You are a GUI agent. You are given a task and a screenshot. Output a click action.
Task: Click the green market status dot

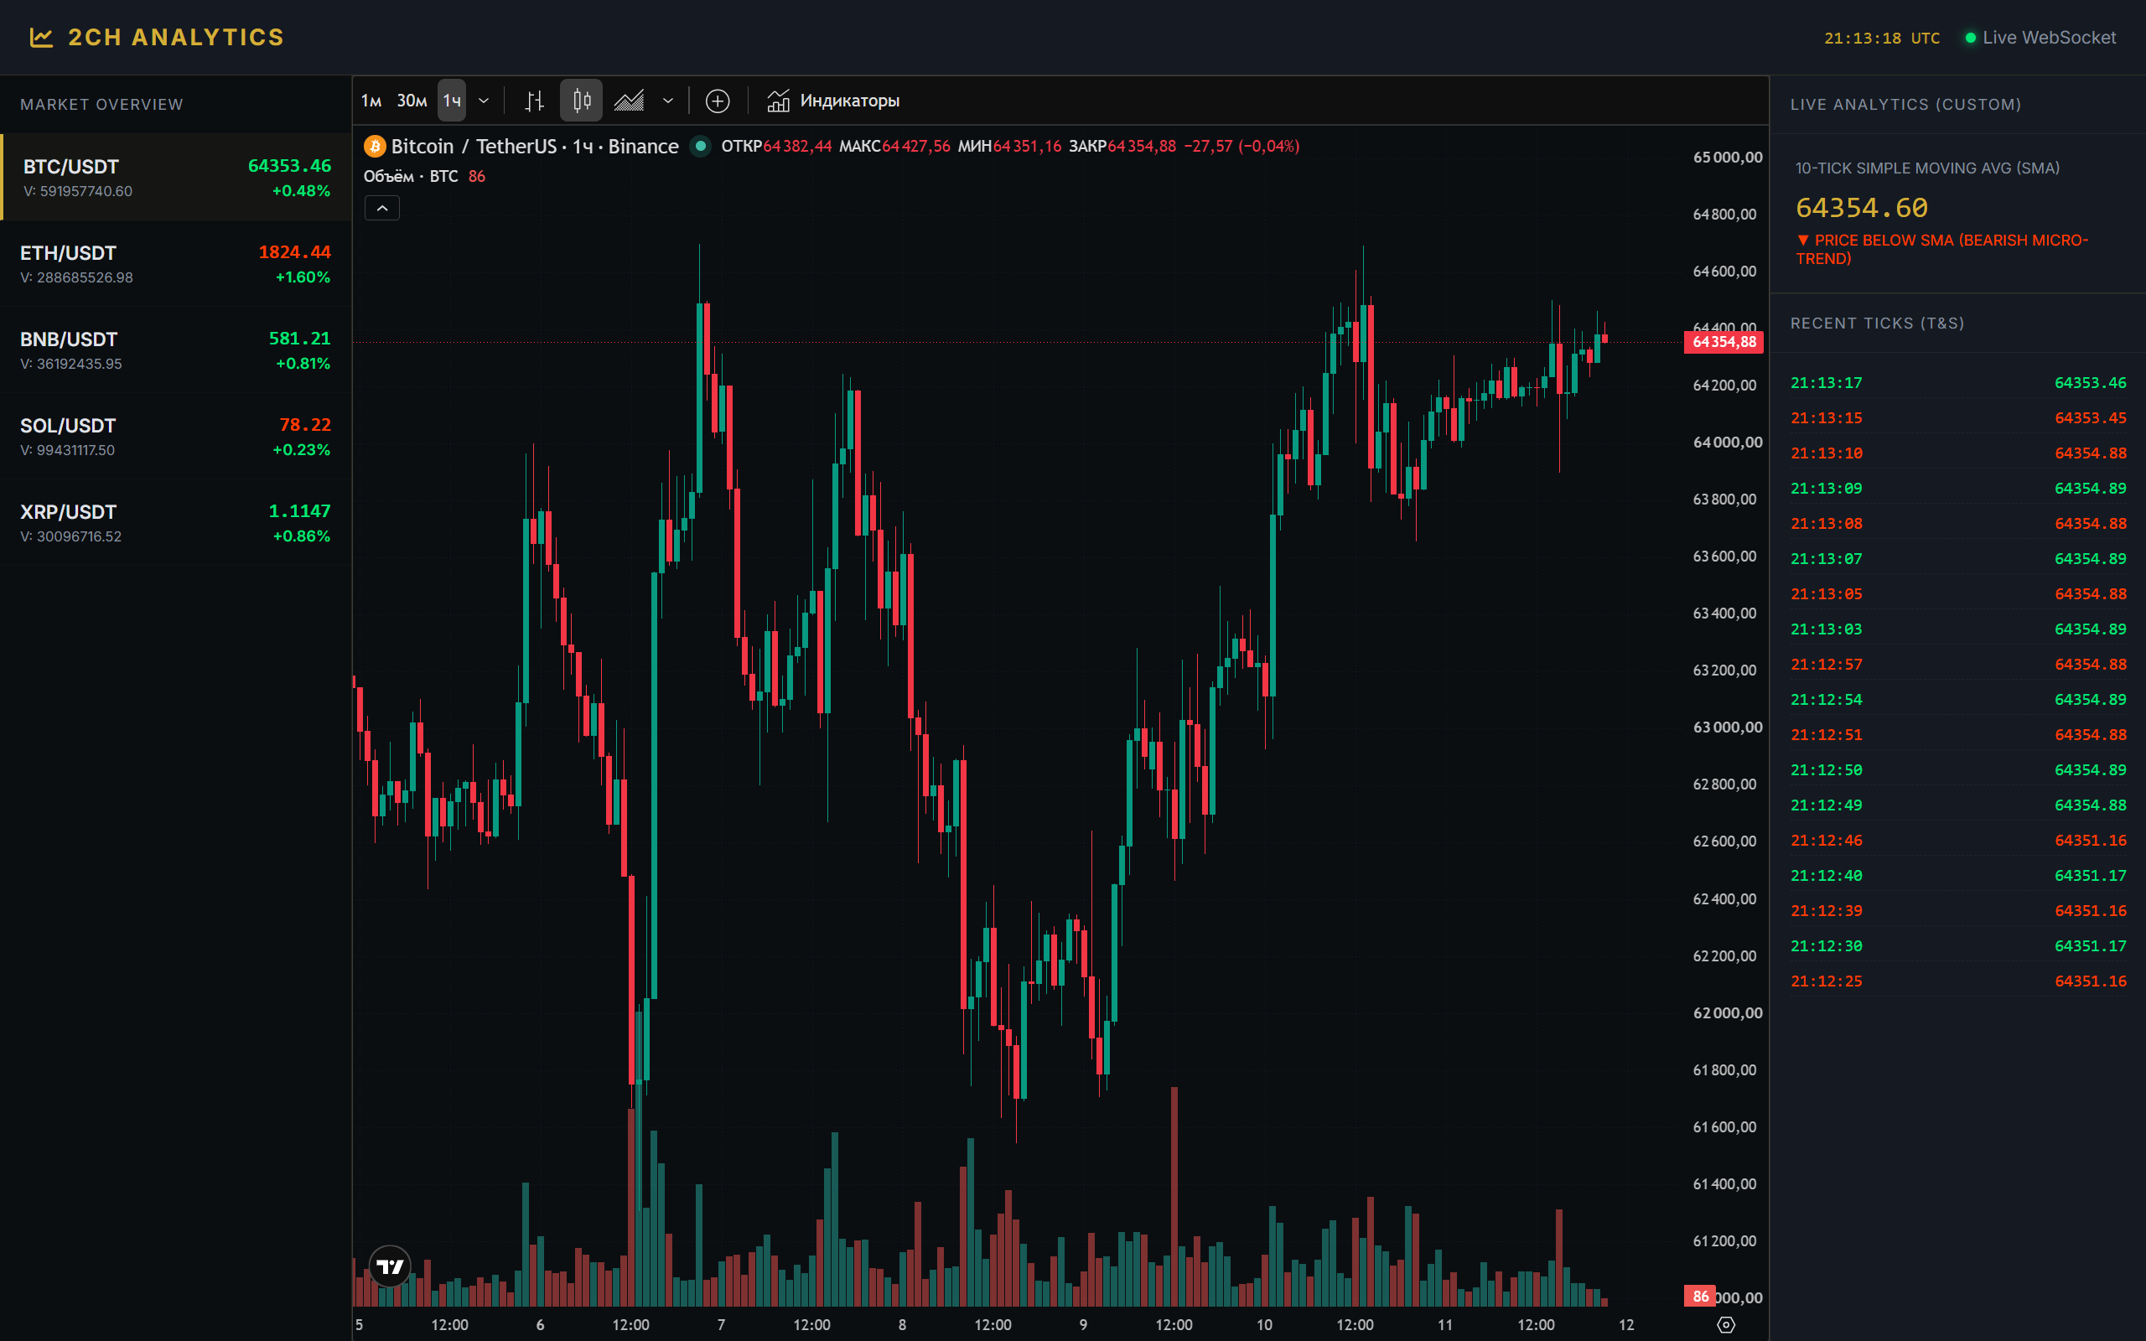tap(701, 147)
